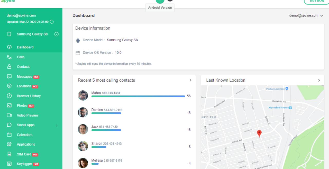Click Jack's phone number 931-468-7430
The image size is (329, 169).
coord(108,127)
